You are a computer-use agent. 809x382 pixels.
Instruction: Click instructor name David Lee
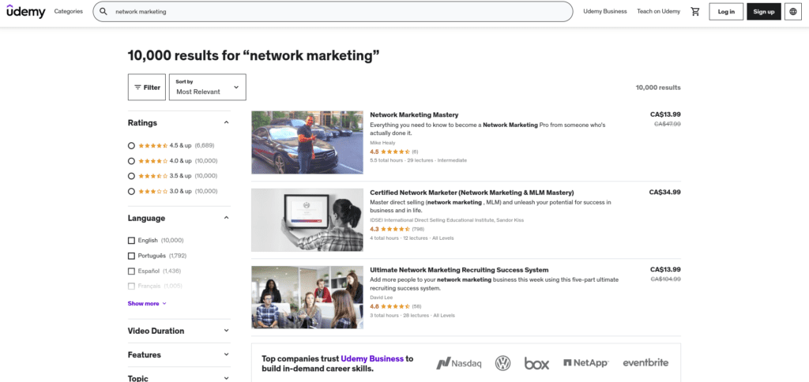click(x=382, y=298)
